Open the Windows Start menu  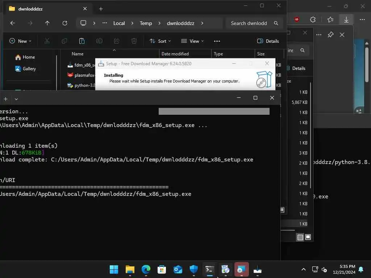[114, 269]
